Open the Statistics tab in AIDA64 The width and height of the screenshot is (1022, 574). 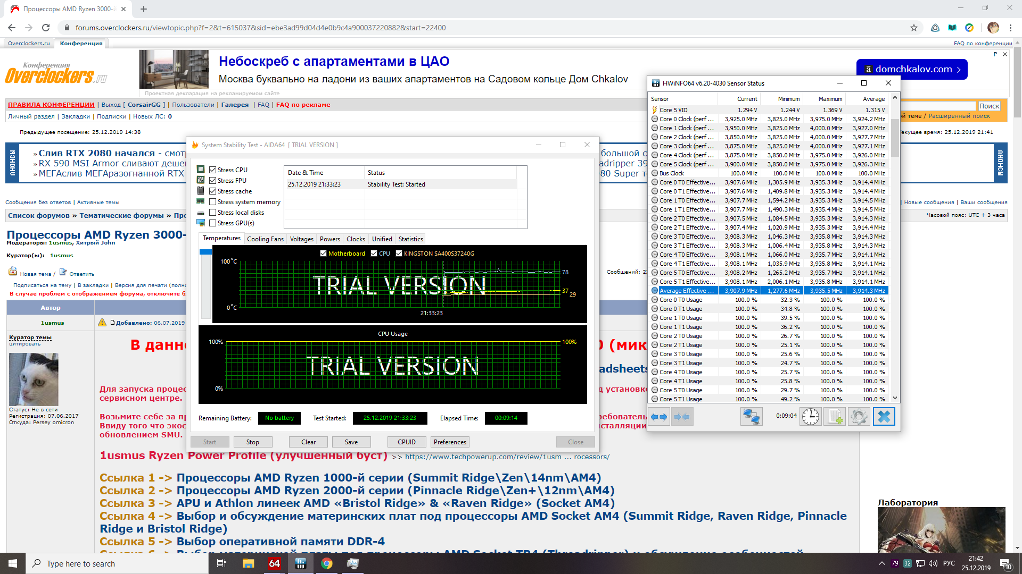tap(410, 239)
